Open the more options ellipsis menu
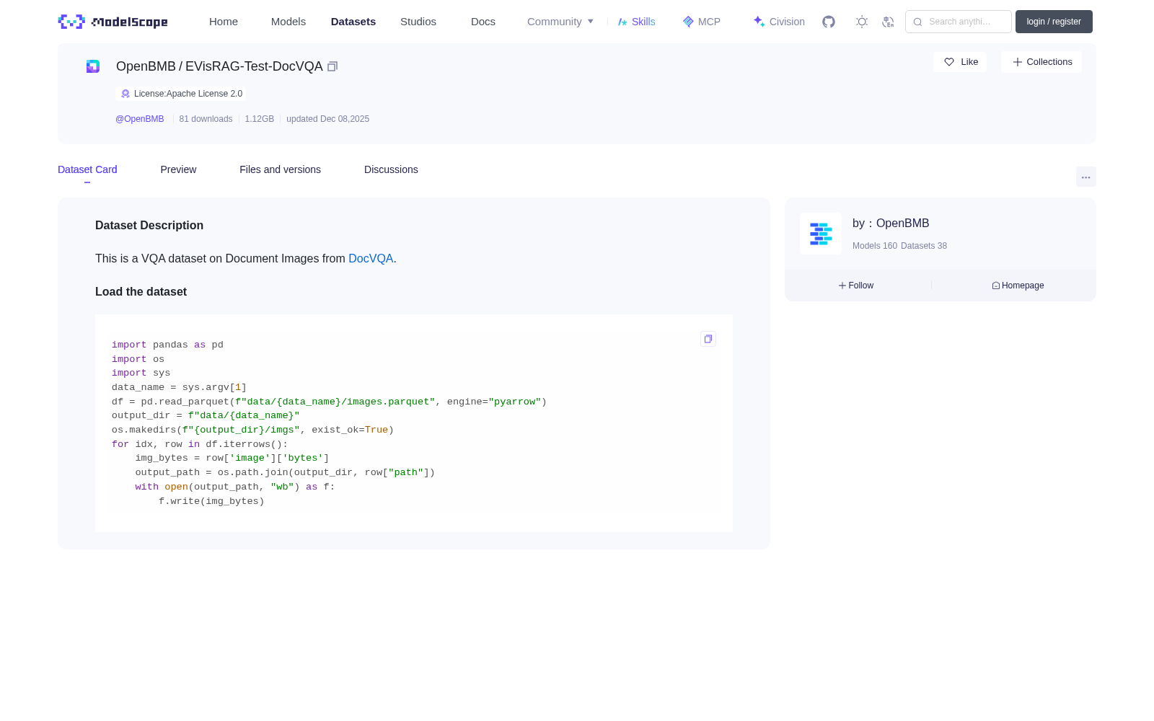This screenshot has height=721, width=1154. point(1086,177)
